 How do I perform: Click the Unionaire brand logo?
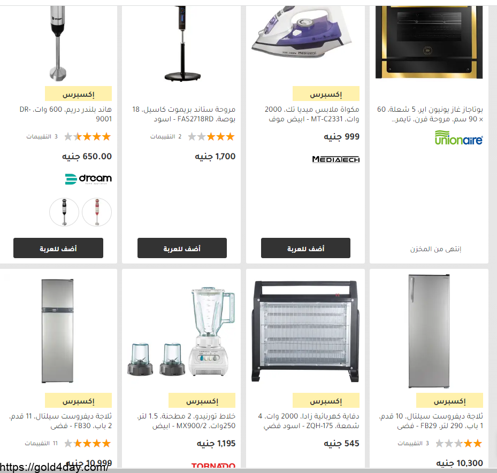[458, 137]
